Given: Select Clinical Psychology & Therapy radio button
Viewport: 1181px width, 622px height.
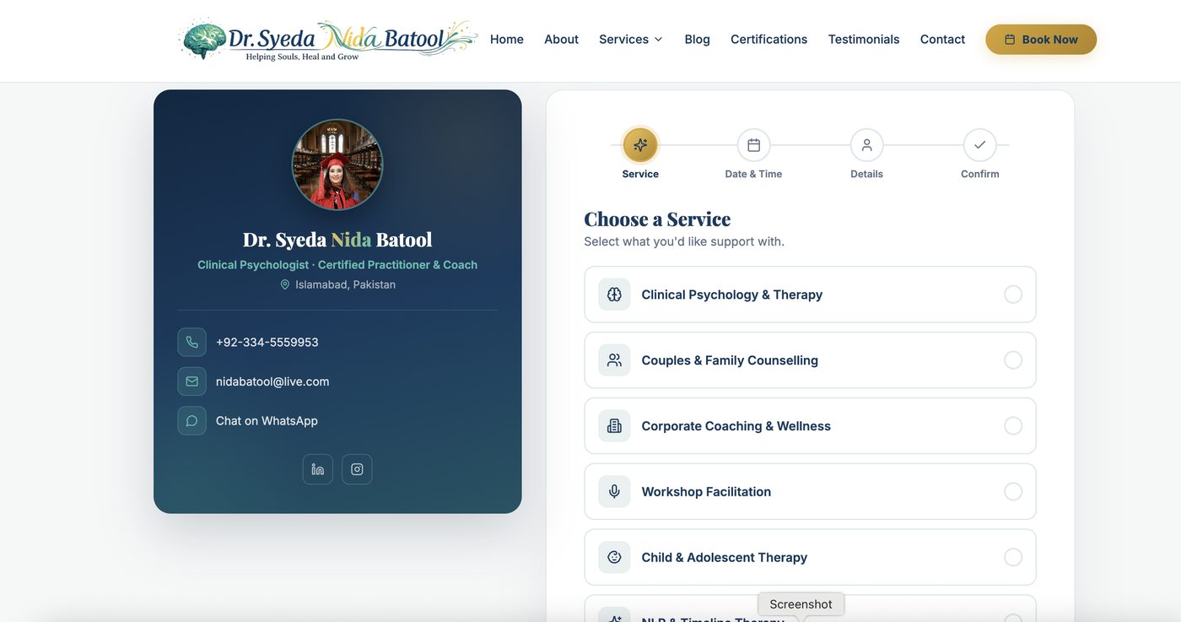Looking at the screenshot, I should click(x=1013, y=295).
